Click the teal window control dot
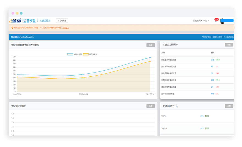 [x=21, y=13]
